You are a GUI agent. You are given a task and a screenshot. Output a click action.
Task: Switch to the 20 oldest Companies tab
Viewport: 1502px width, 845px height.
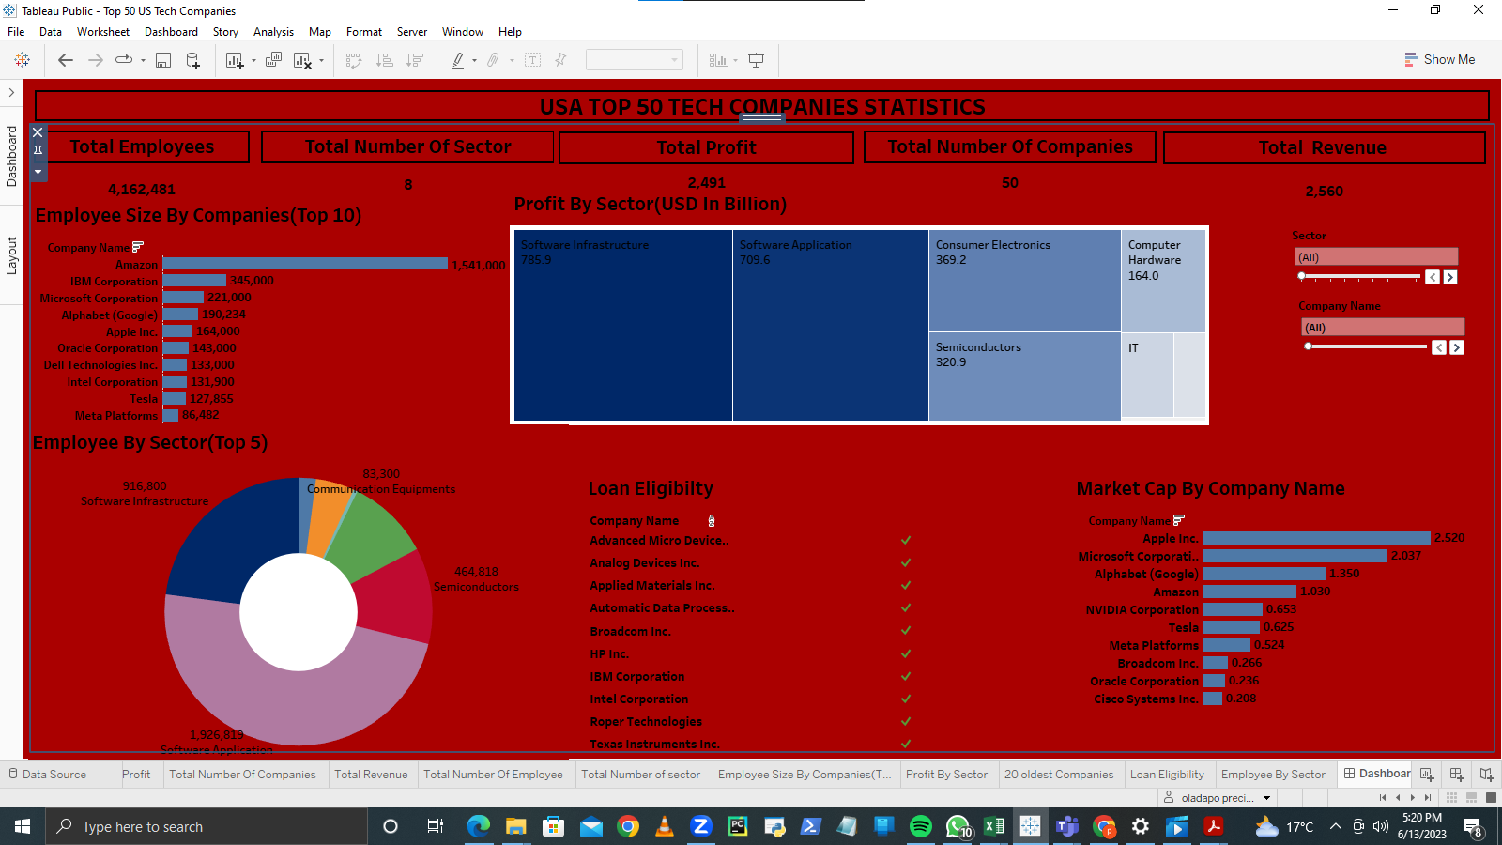pyautogui.click(x=1059, y=775)
